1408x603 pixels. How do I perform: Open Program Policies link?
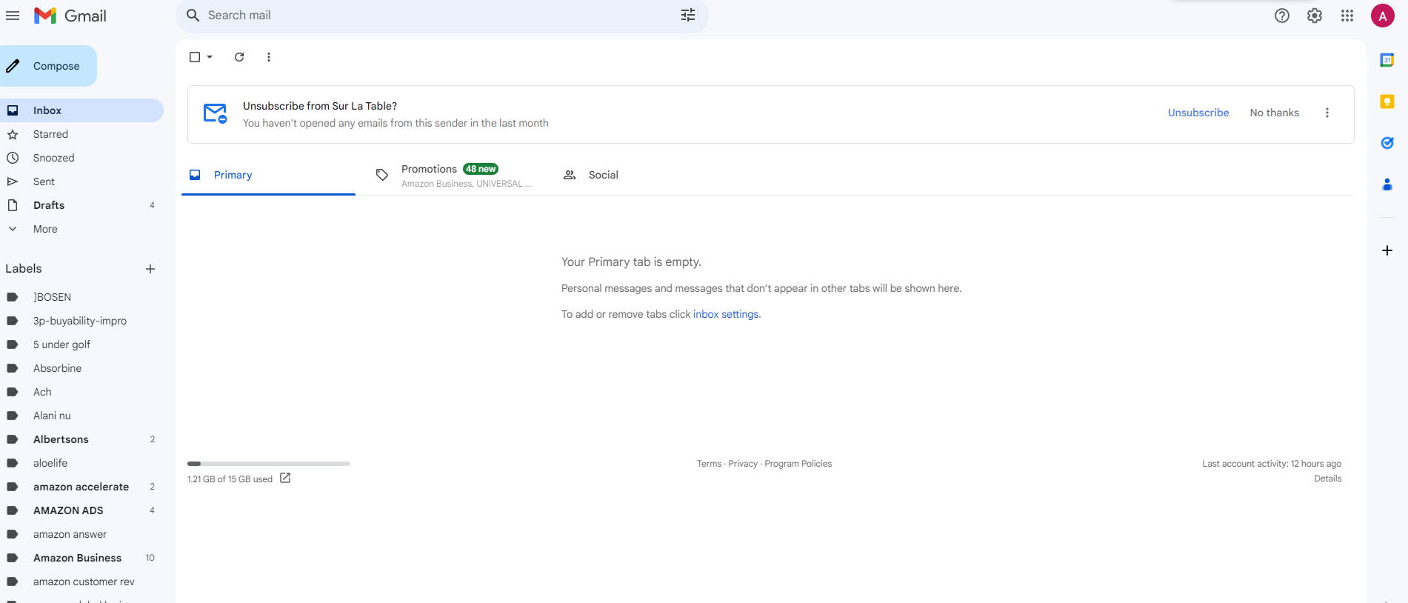[x=798, y=464]
